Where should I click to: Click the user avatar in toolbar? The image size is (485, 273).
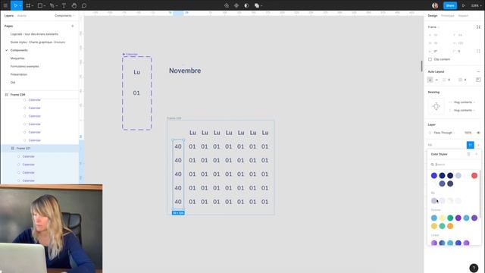435,5
